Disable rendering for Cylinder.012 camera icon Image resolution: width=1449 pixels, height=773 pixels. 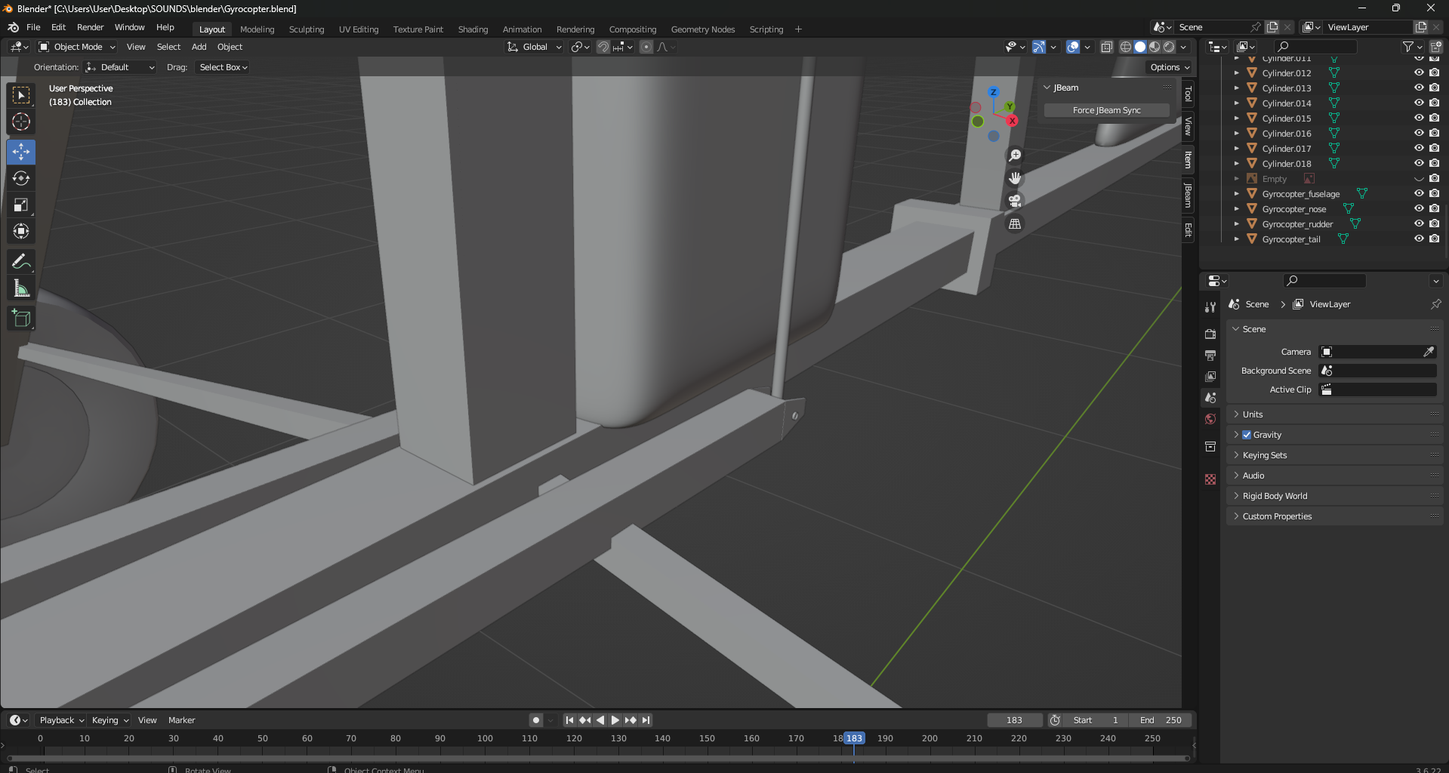click(x=1434, y=73)
